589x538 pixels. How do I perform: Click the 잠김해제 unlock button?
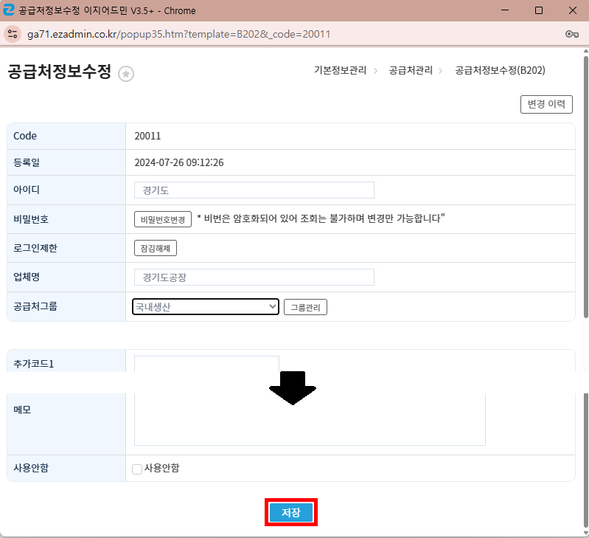click(155, 249)
